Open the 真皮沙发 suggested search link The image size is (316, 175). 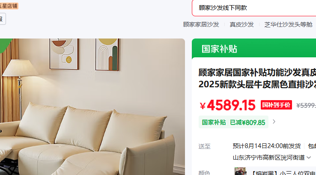point(241,24)
